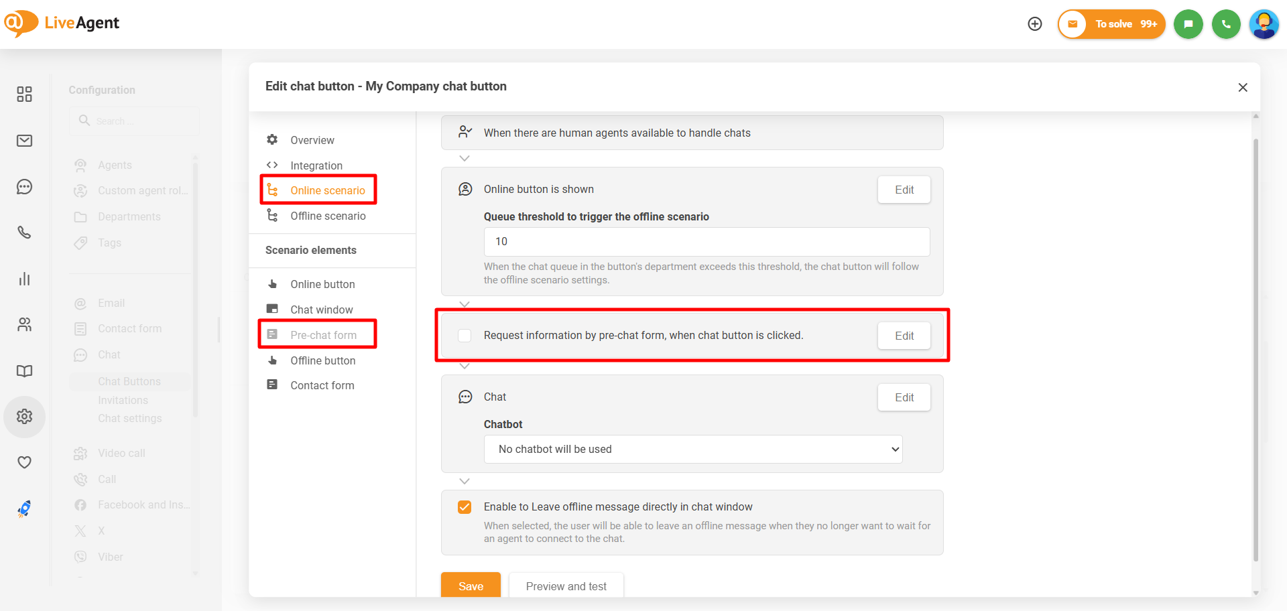Click the chevron below Online button section
This screenshot has width=1287, height=611.
tap(465, 304)
